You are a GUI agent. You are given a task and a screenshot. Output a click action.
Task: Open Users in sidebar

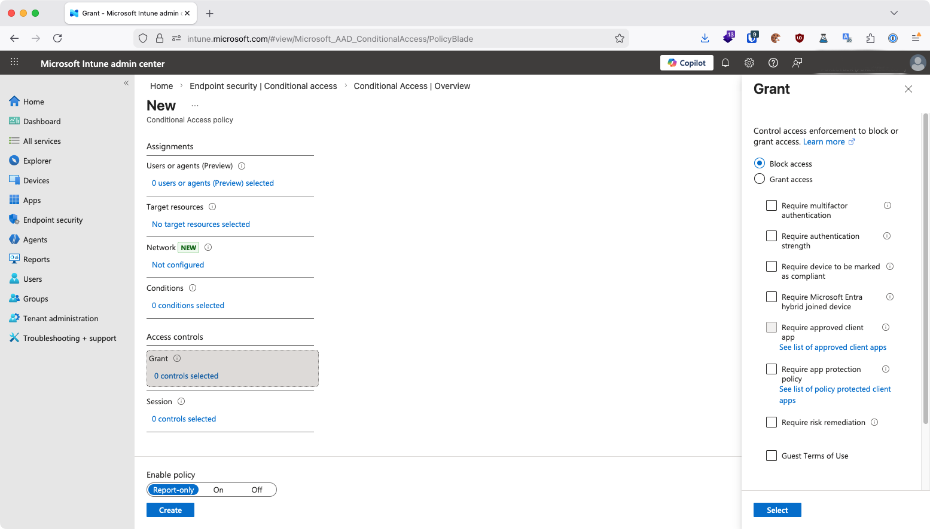pos(32,279)
